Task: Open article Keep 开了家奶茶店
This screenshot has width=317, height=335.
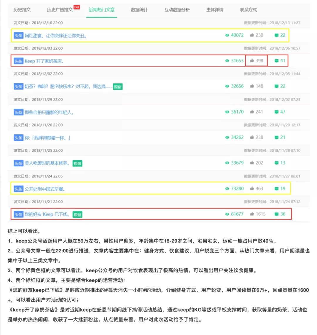Action: tap(44, 61)
